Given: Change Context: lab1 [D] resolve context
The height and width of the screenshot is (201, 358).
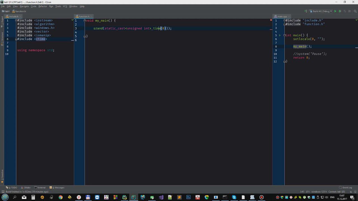Looking at the screenshot, I should tap(337, 192).
